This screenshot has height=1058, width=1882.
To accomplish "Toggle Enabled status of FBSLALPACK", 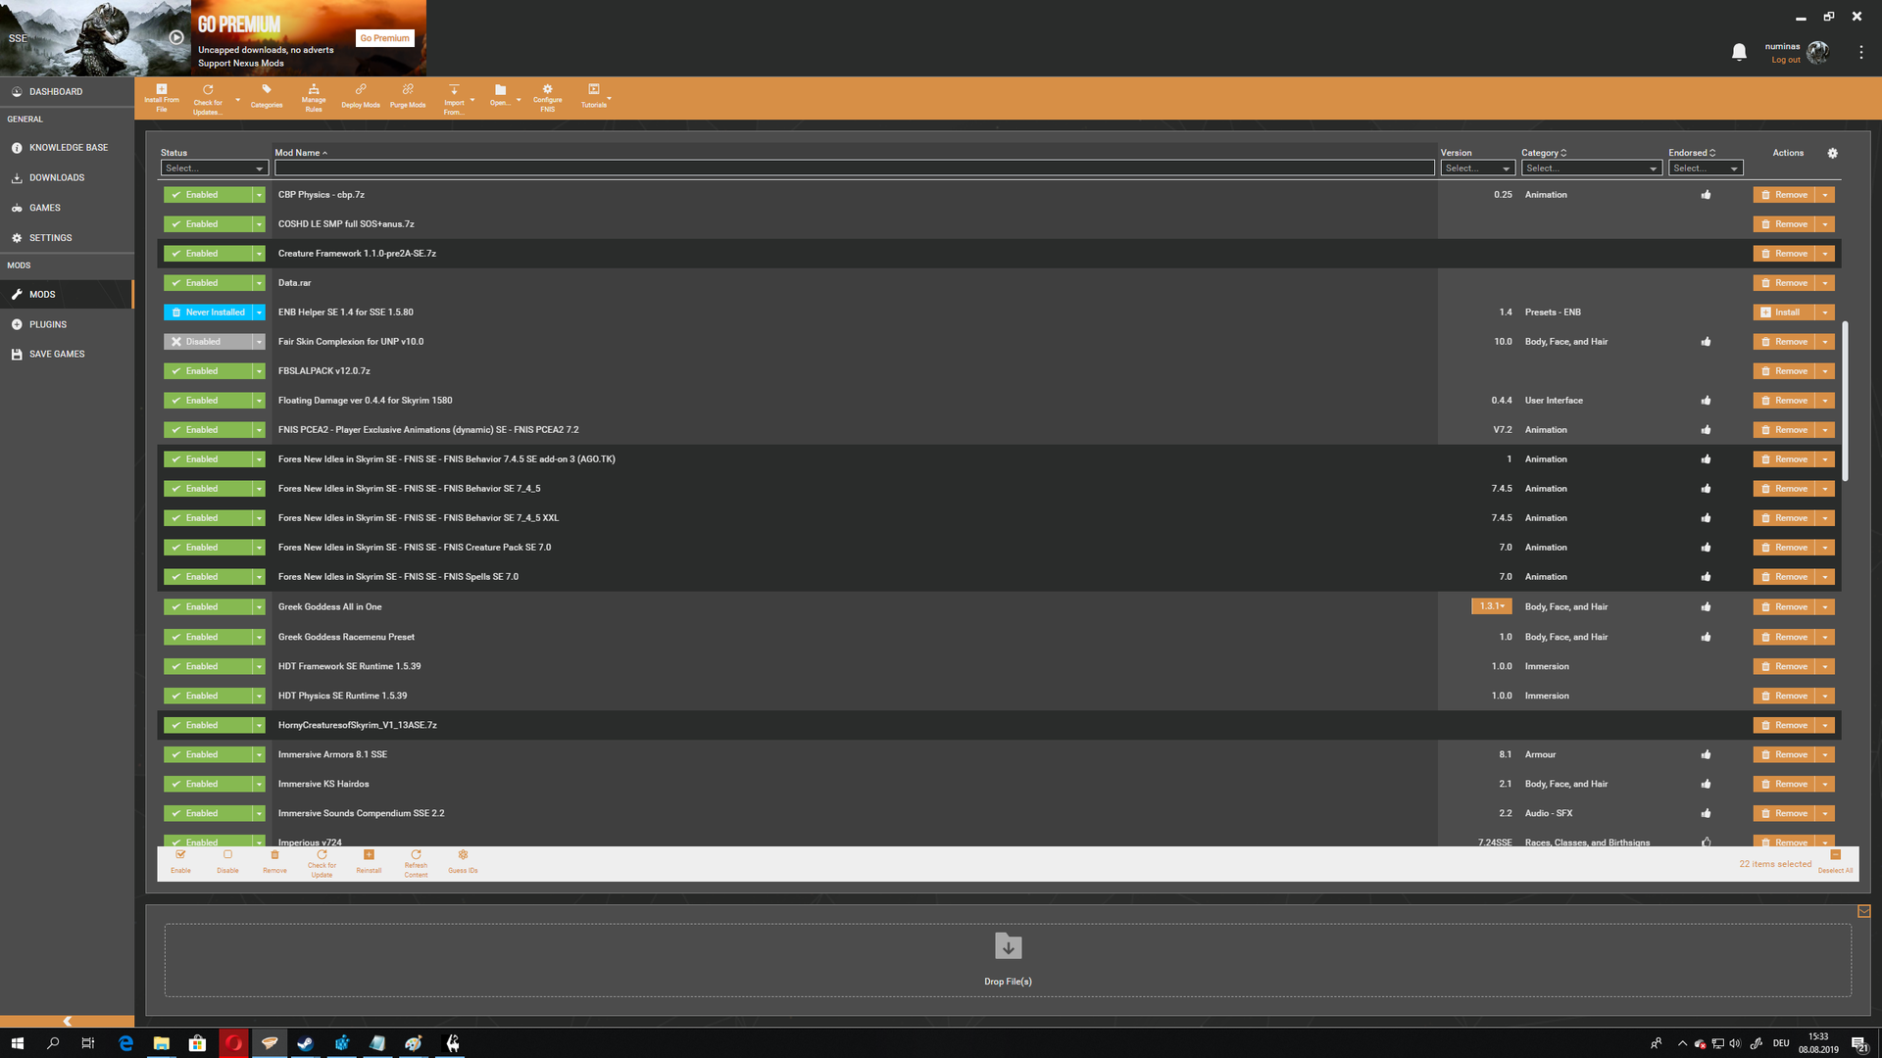I will click(x=208, y=371).
